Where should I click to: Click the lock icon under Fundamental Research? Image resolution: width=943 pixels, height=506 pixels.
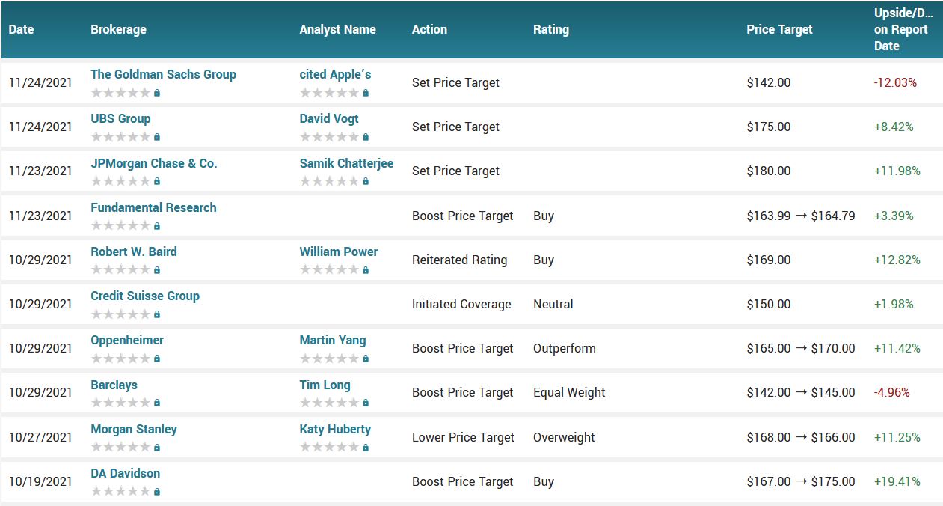(x=157, y=226)
